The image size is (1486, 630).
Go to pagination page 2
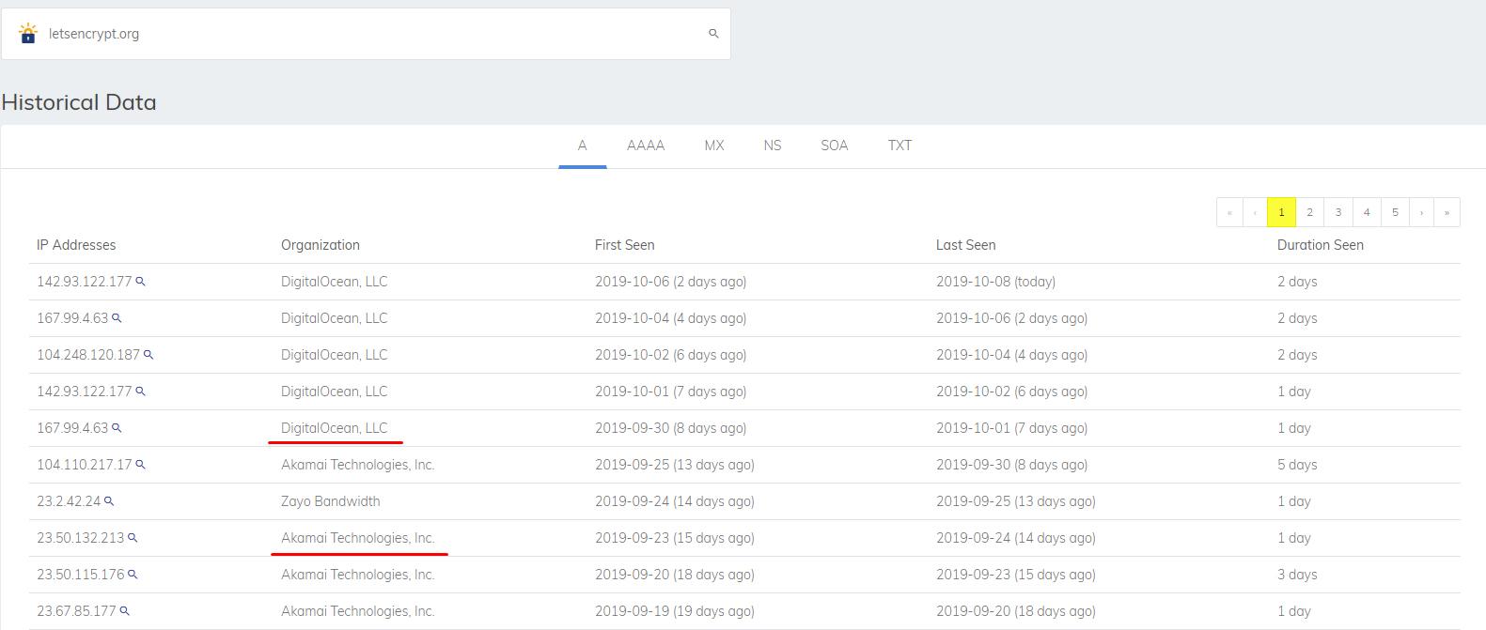pyautogui.click(x=1309, y=212)
